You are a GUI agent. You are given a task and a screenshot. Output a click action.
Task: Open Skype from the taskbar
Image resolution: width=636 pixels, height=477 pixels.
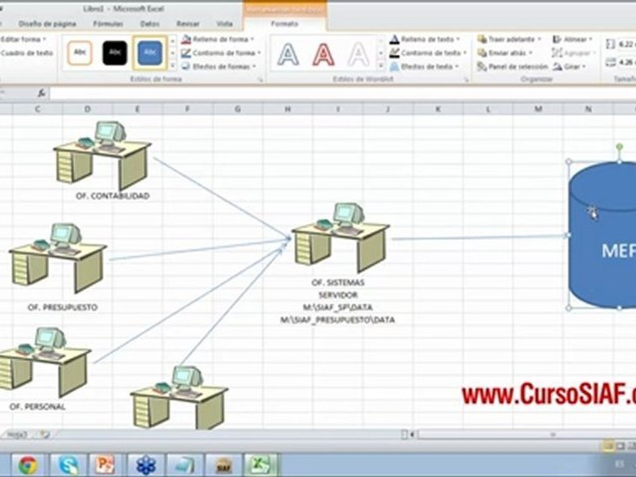pyautogui.click(x=68, y=465)
